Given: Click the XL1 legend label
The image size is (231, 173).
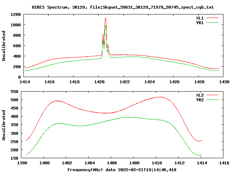Looking at the screenshot, I should pos(200,18).
